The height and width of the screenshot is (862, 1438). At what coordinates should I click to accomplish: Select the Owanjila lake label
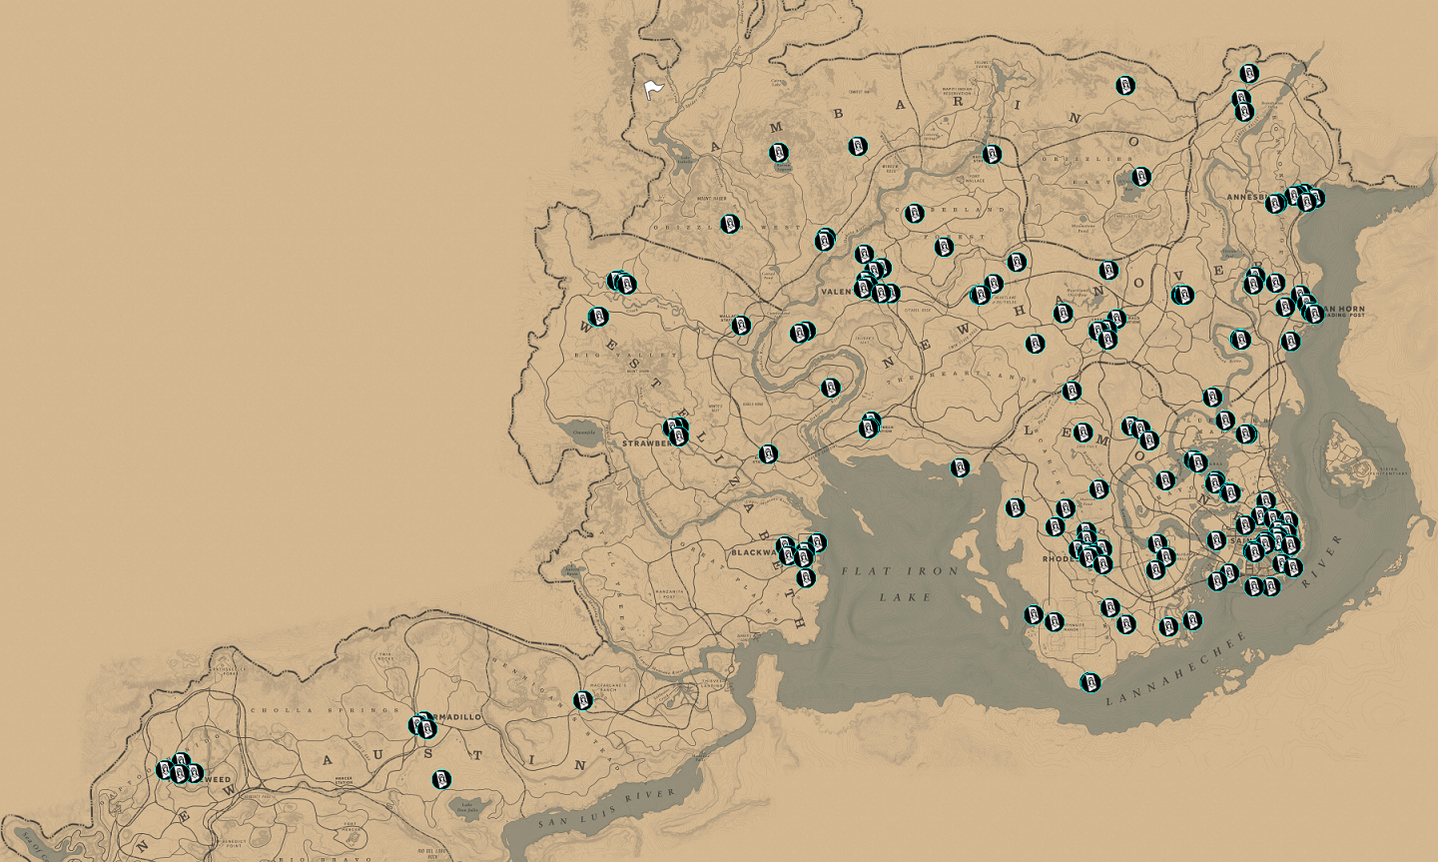585,432
